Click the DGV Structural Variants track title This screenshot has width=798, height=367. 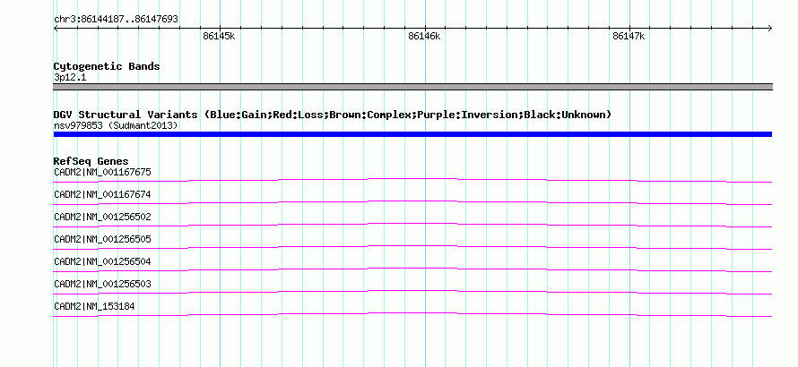[333, 115]
